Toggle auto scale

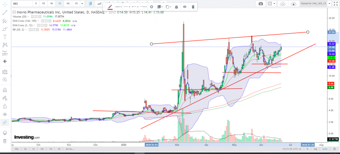point(325,149)
